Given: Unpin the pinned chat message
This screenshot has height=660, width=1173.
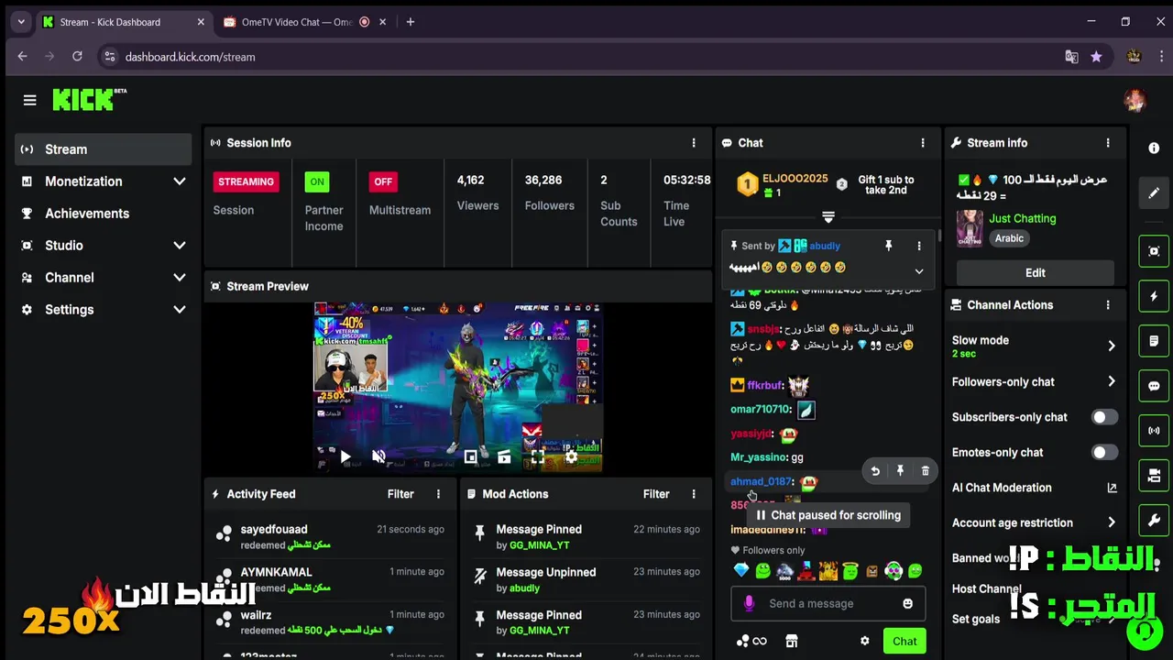Looking at the screenshot, I should (888, 246).
